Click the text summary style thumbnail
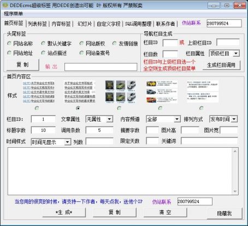 tap(203, 91)
